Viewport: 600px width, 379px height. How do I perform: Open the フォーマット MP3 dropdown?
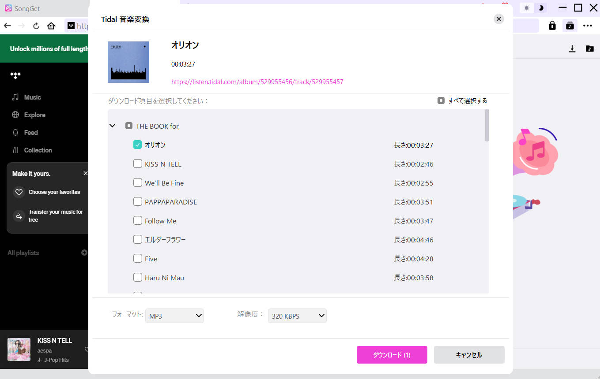174,316
